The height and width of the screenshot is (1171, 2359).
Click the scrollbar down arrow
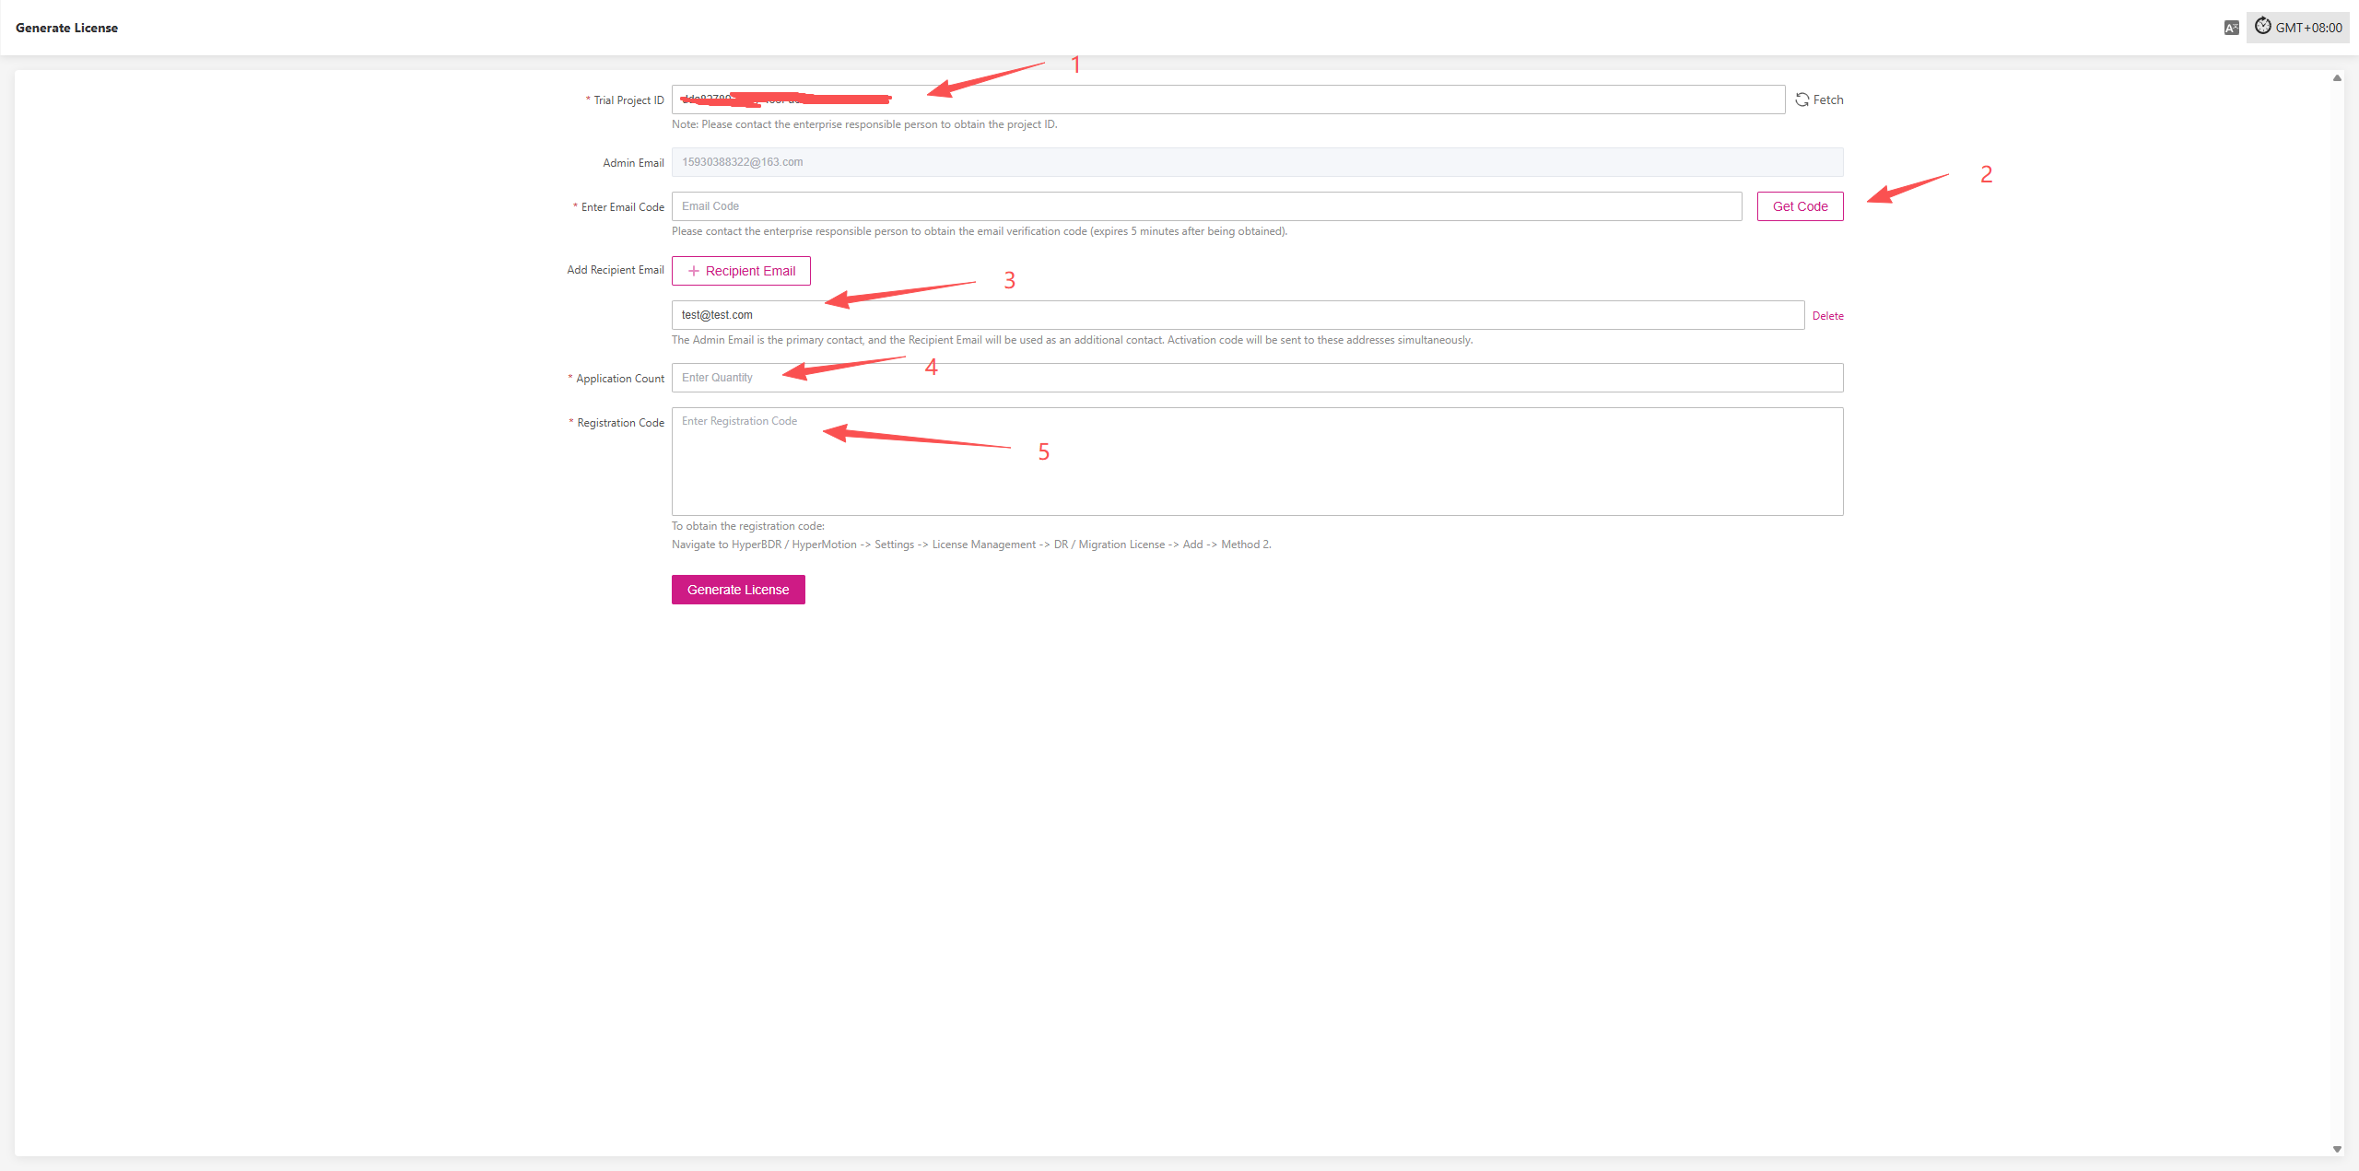pyautogui.click(x=2337, y=1149)
